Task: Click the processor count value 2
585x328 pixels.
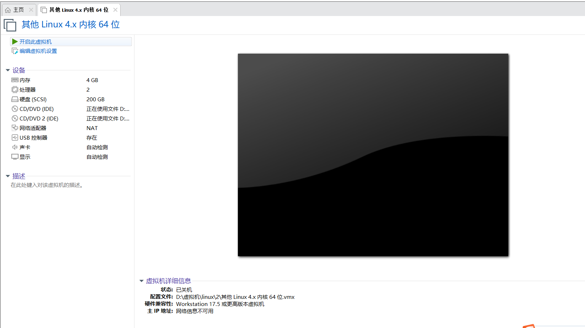Action: pyautogui.click(x=88, y=90)
